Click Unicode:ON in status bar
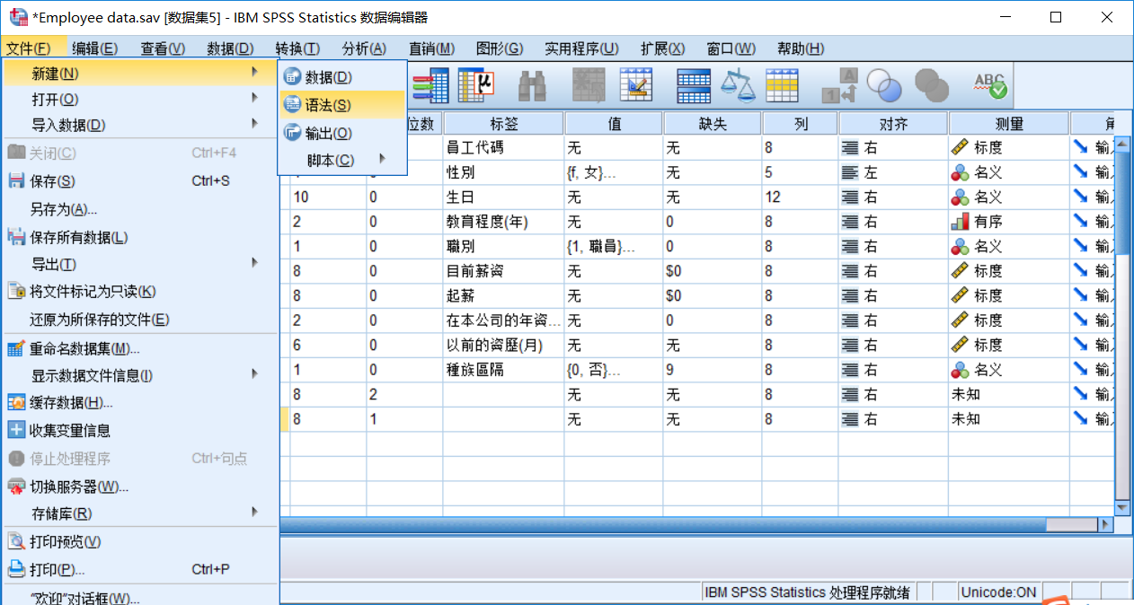Image resolution: width=1134 pixels, height=605 pixels. (x=998, y=592)
